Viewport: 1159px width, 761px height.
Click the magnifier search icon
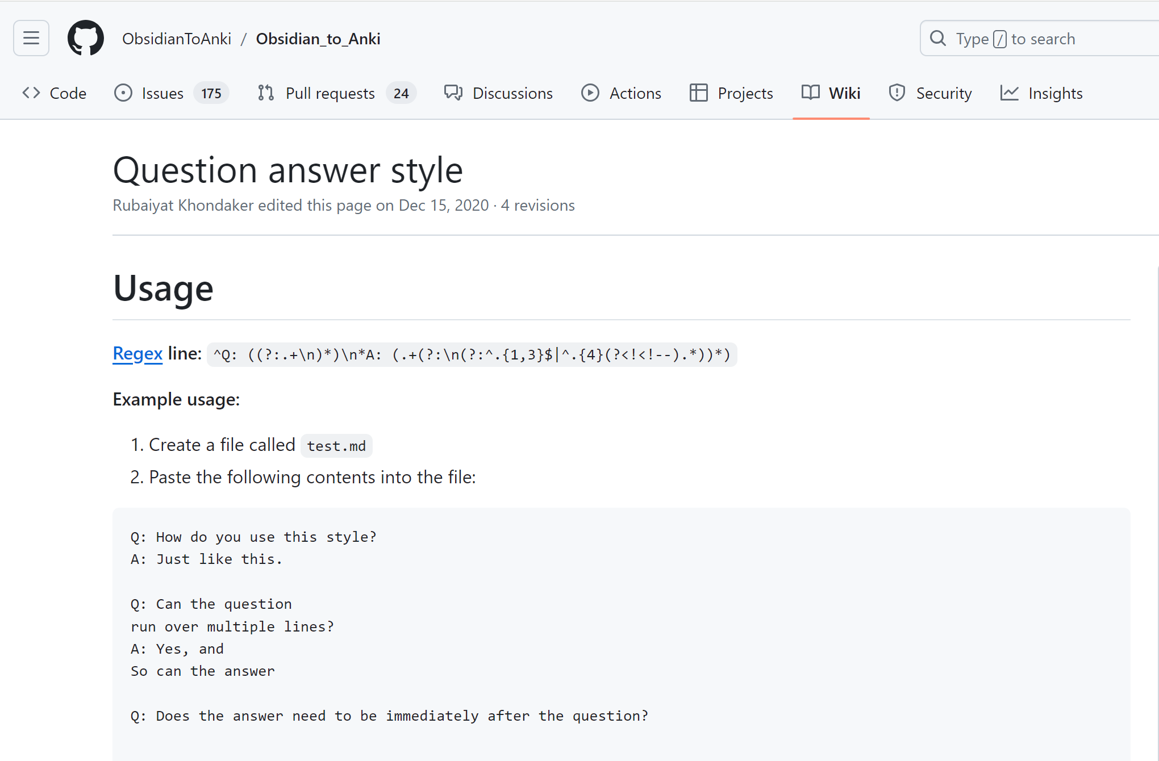pos(937,39)
